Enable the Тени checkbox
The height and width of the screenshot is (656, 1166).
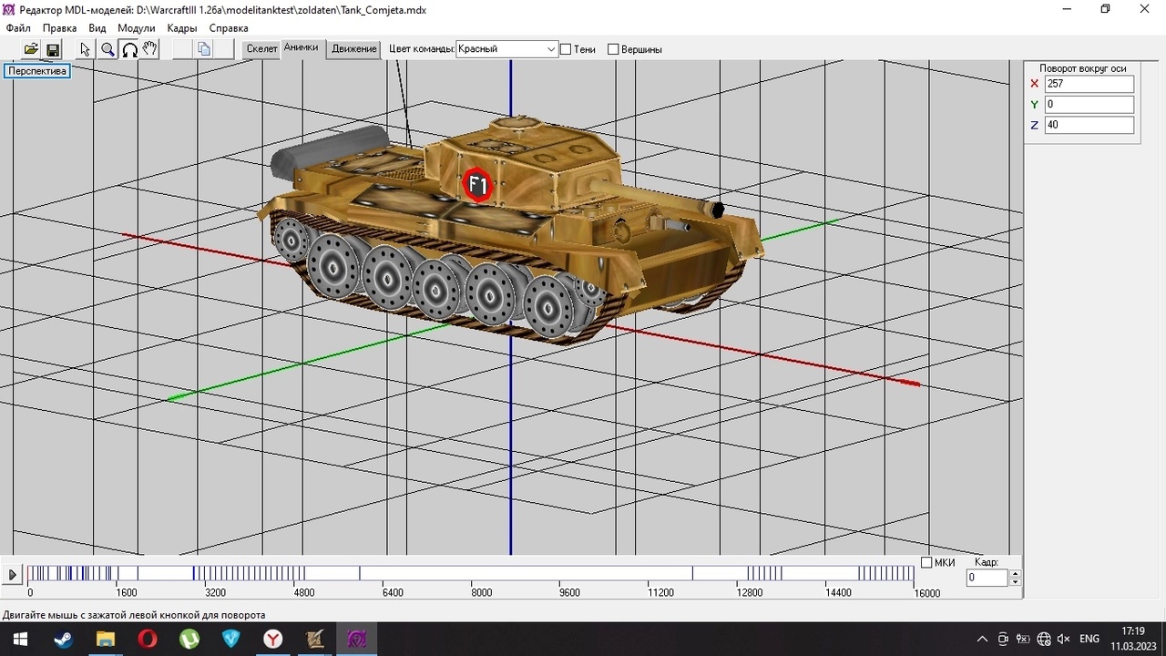point(566,49)
